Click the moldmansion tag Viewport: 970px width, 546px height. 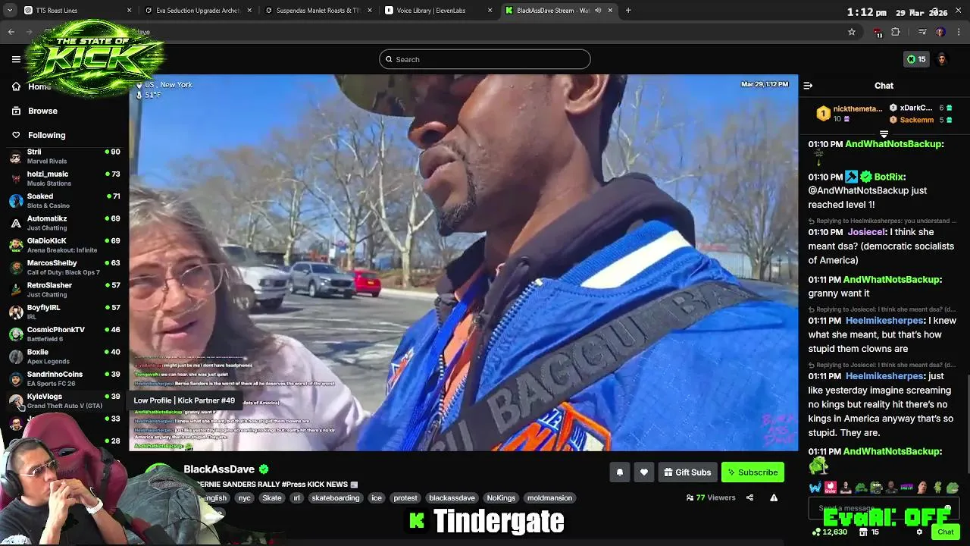(x=549, y=498)
